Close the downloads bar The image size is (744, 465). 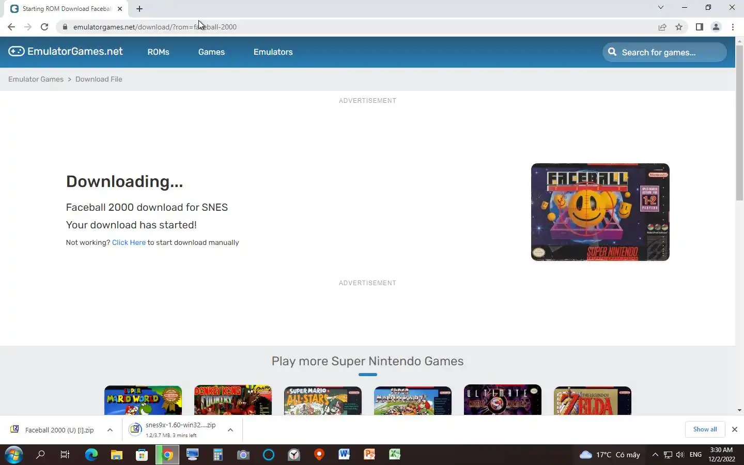pos(734,429)
